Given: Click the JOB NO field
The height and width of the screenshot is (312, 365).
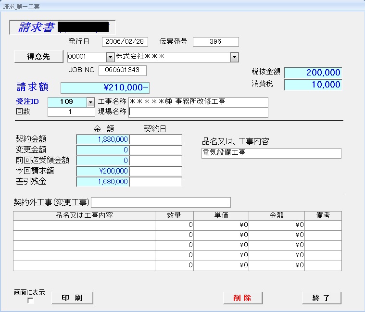Looking at the screenshot, I should click(x=122, y=71).
